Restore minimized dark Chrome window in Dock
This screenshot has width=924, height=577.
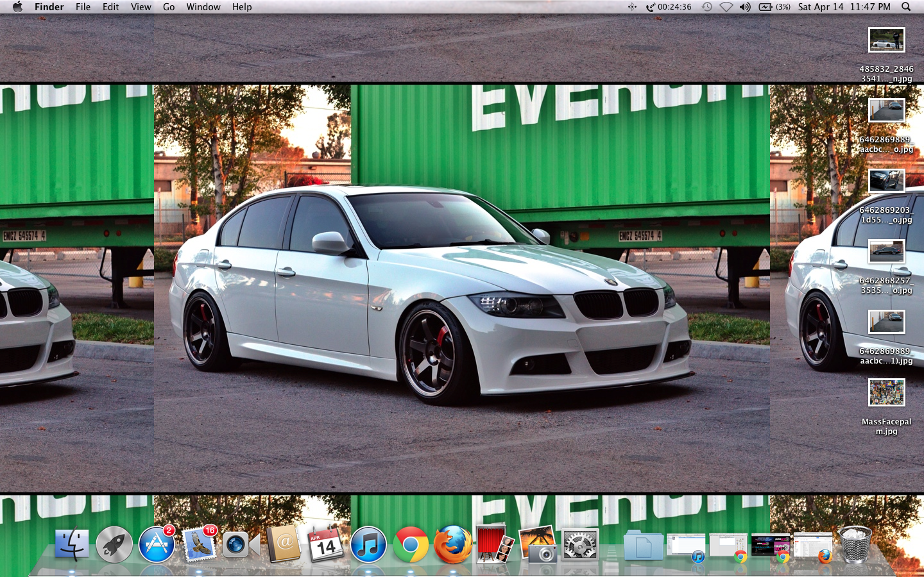[771, 547]
